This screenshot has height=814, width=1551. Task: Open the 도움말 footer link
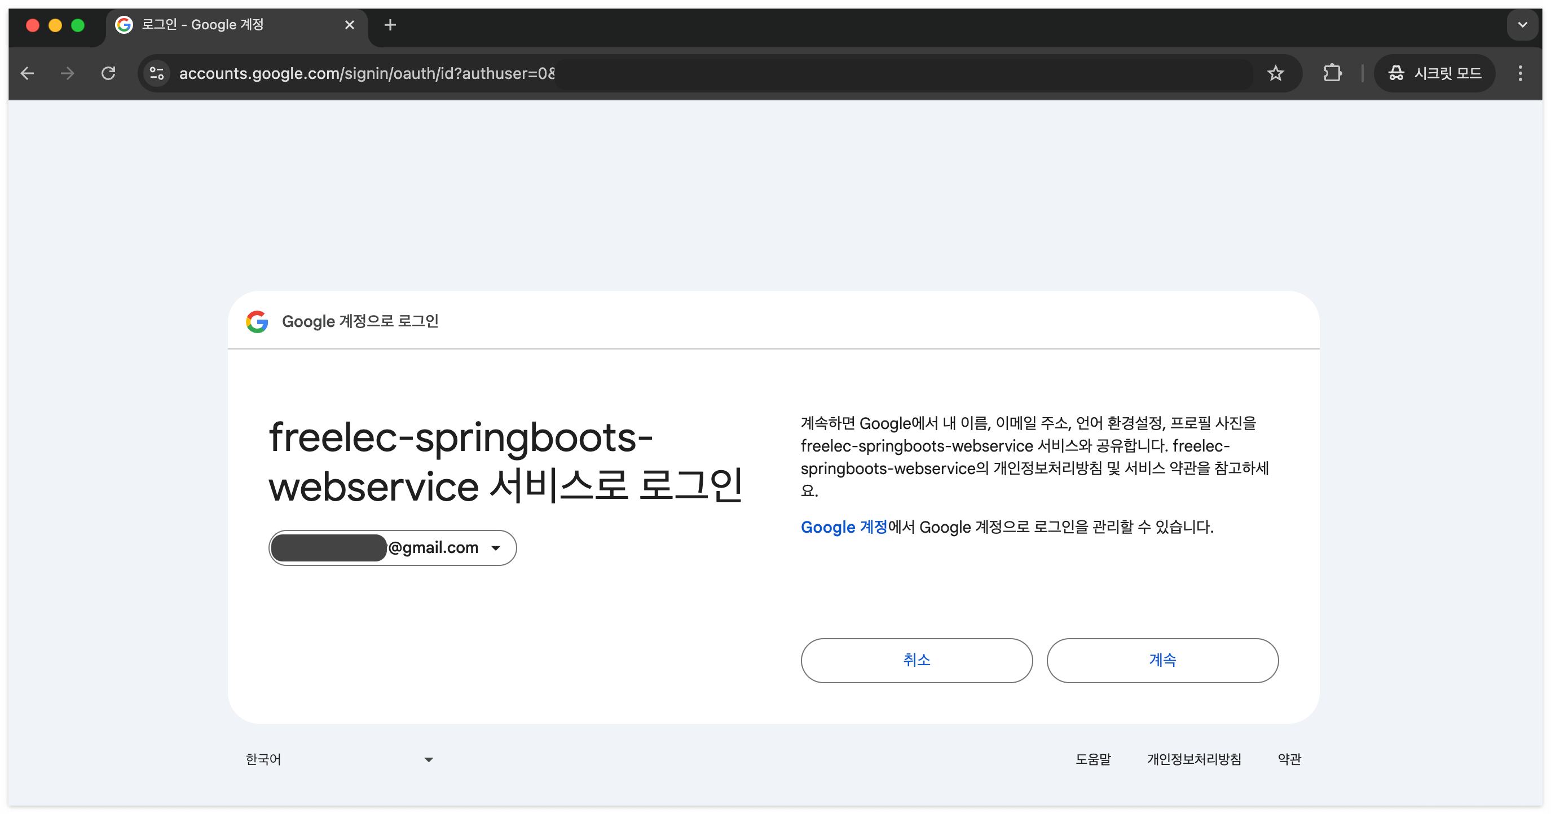point(1093,759)
